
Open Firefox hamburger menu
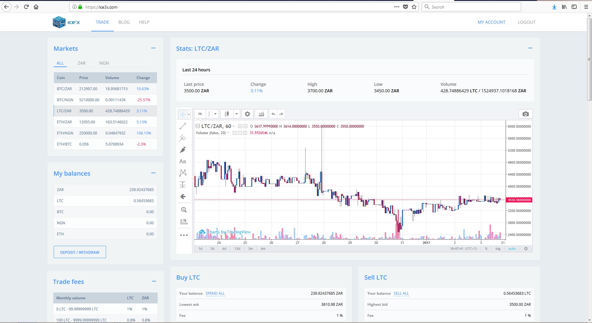click(x=586, y=7)
